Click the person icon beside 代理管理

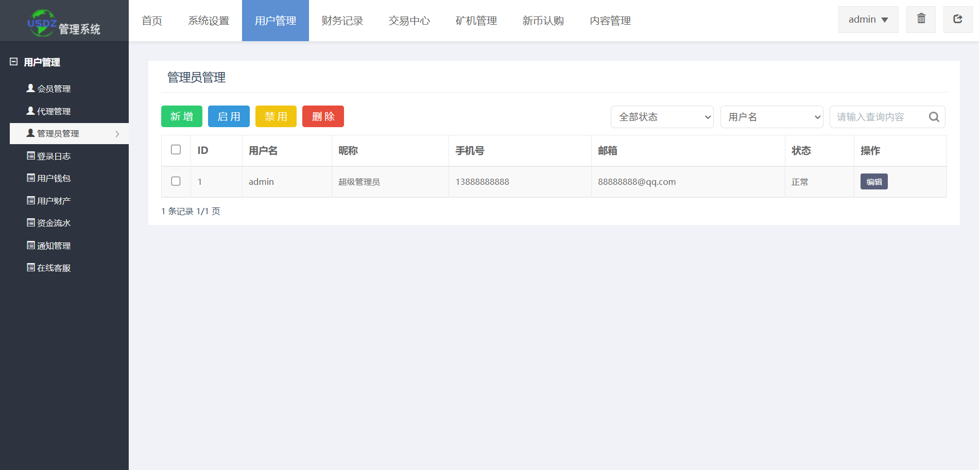tap(30, 111)
